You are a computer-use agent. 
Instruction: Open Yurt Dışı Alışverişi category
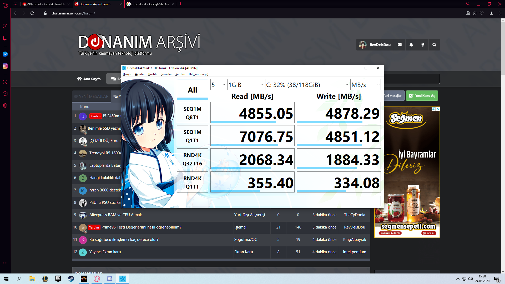pos(250,215)
